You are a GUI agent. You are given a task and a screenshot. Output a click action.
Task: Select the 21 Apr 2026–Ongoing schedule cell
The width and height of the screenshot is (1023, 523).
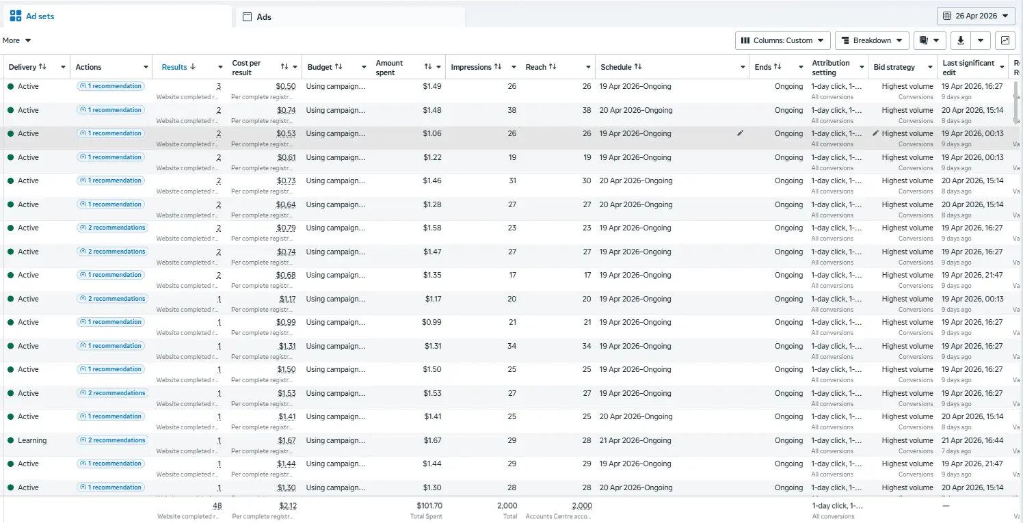635,440
